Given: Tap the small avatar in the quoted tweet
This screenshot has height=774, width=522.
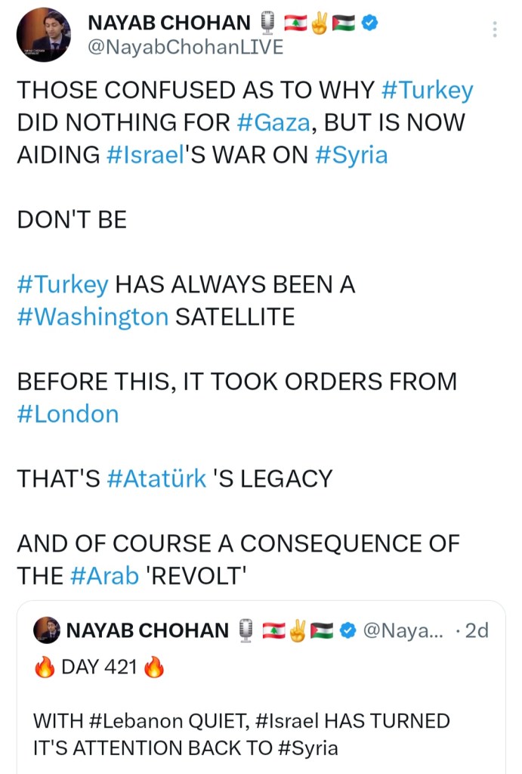Looking at the screenshot, I should coord(47,630).
